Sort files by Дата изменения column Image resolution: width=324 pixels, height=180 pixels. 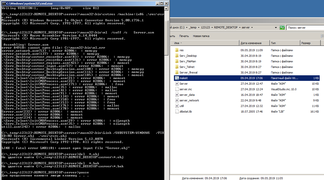(251, 43)
